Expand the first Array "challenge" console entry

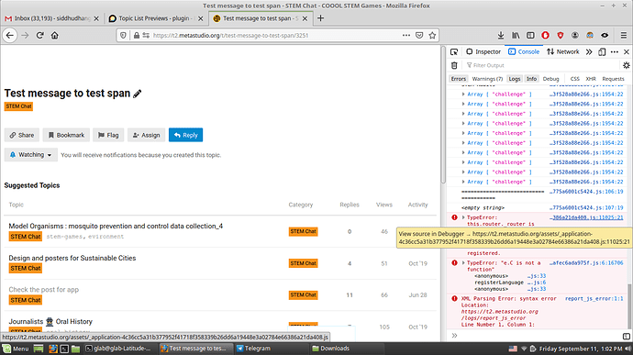pyautogui.click(x=463, y=94)
